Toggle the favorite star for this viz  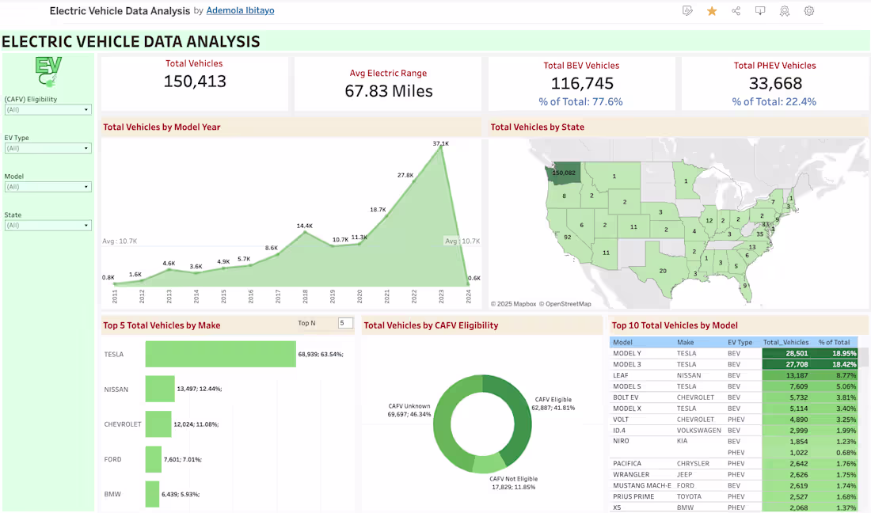click(x=712, y=11)
